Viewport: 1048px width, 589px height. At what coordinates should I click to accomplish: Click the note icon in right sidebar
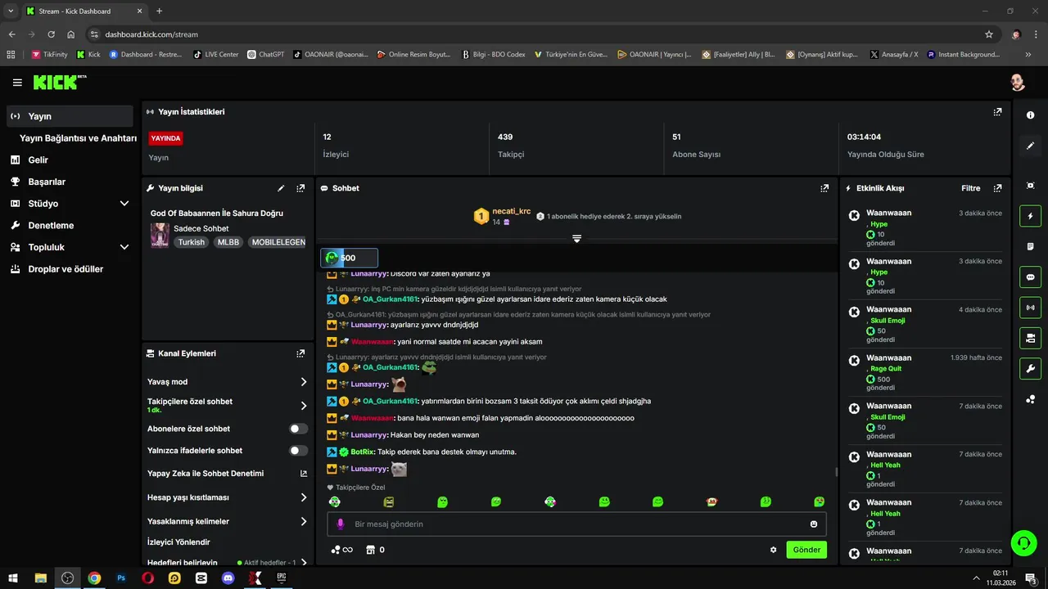click(x=1030, y=246)
